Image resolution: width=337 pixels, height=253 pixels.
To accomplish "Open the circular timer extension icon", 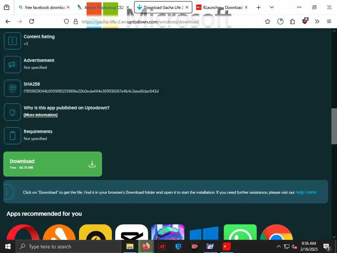I will click(x=280, y=21).
